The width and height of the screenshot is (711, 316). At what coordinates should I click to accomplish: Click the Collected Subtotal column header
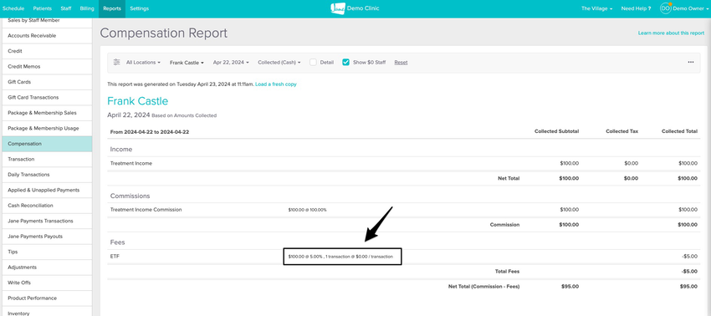click(556, 131)
